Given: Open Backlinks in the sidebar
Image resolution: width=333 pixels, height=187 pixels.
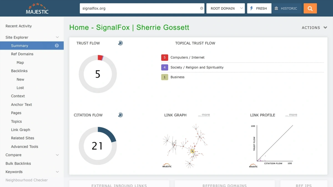Looking at the screenshot, I should point(19,71).
